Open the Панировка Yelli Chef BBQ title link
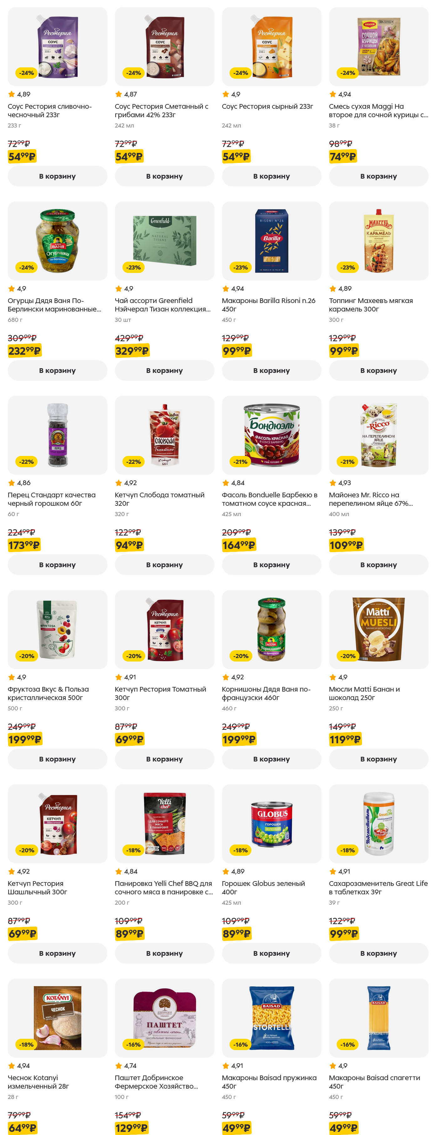This screenshot has width=439, height=1135. 163,888
